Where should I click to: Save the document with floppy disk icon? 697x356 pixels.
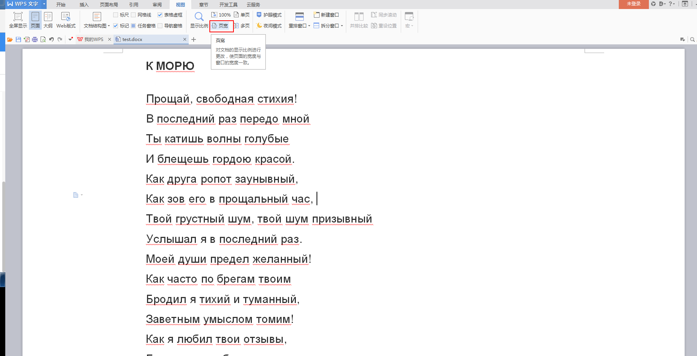tap(18, 39)
